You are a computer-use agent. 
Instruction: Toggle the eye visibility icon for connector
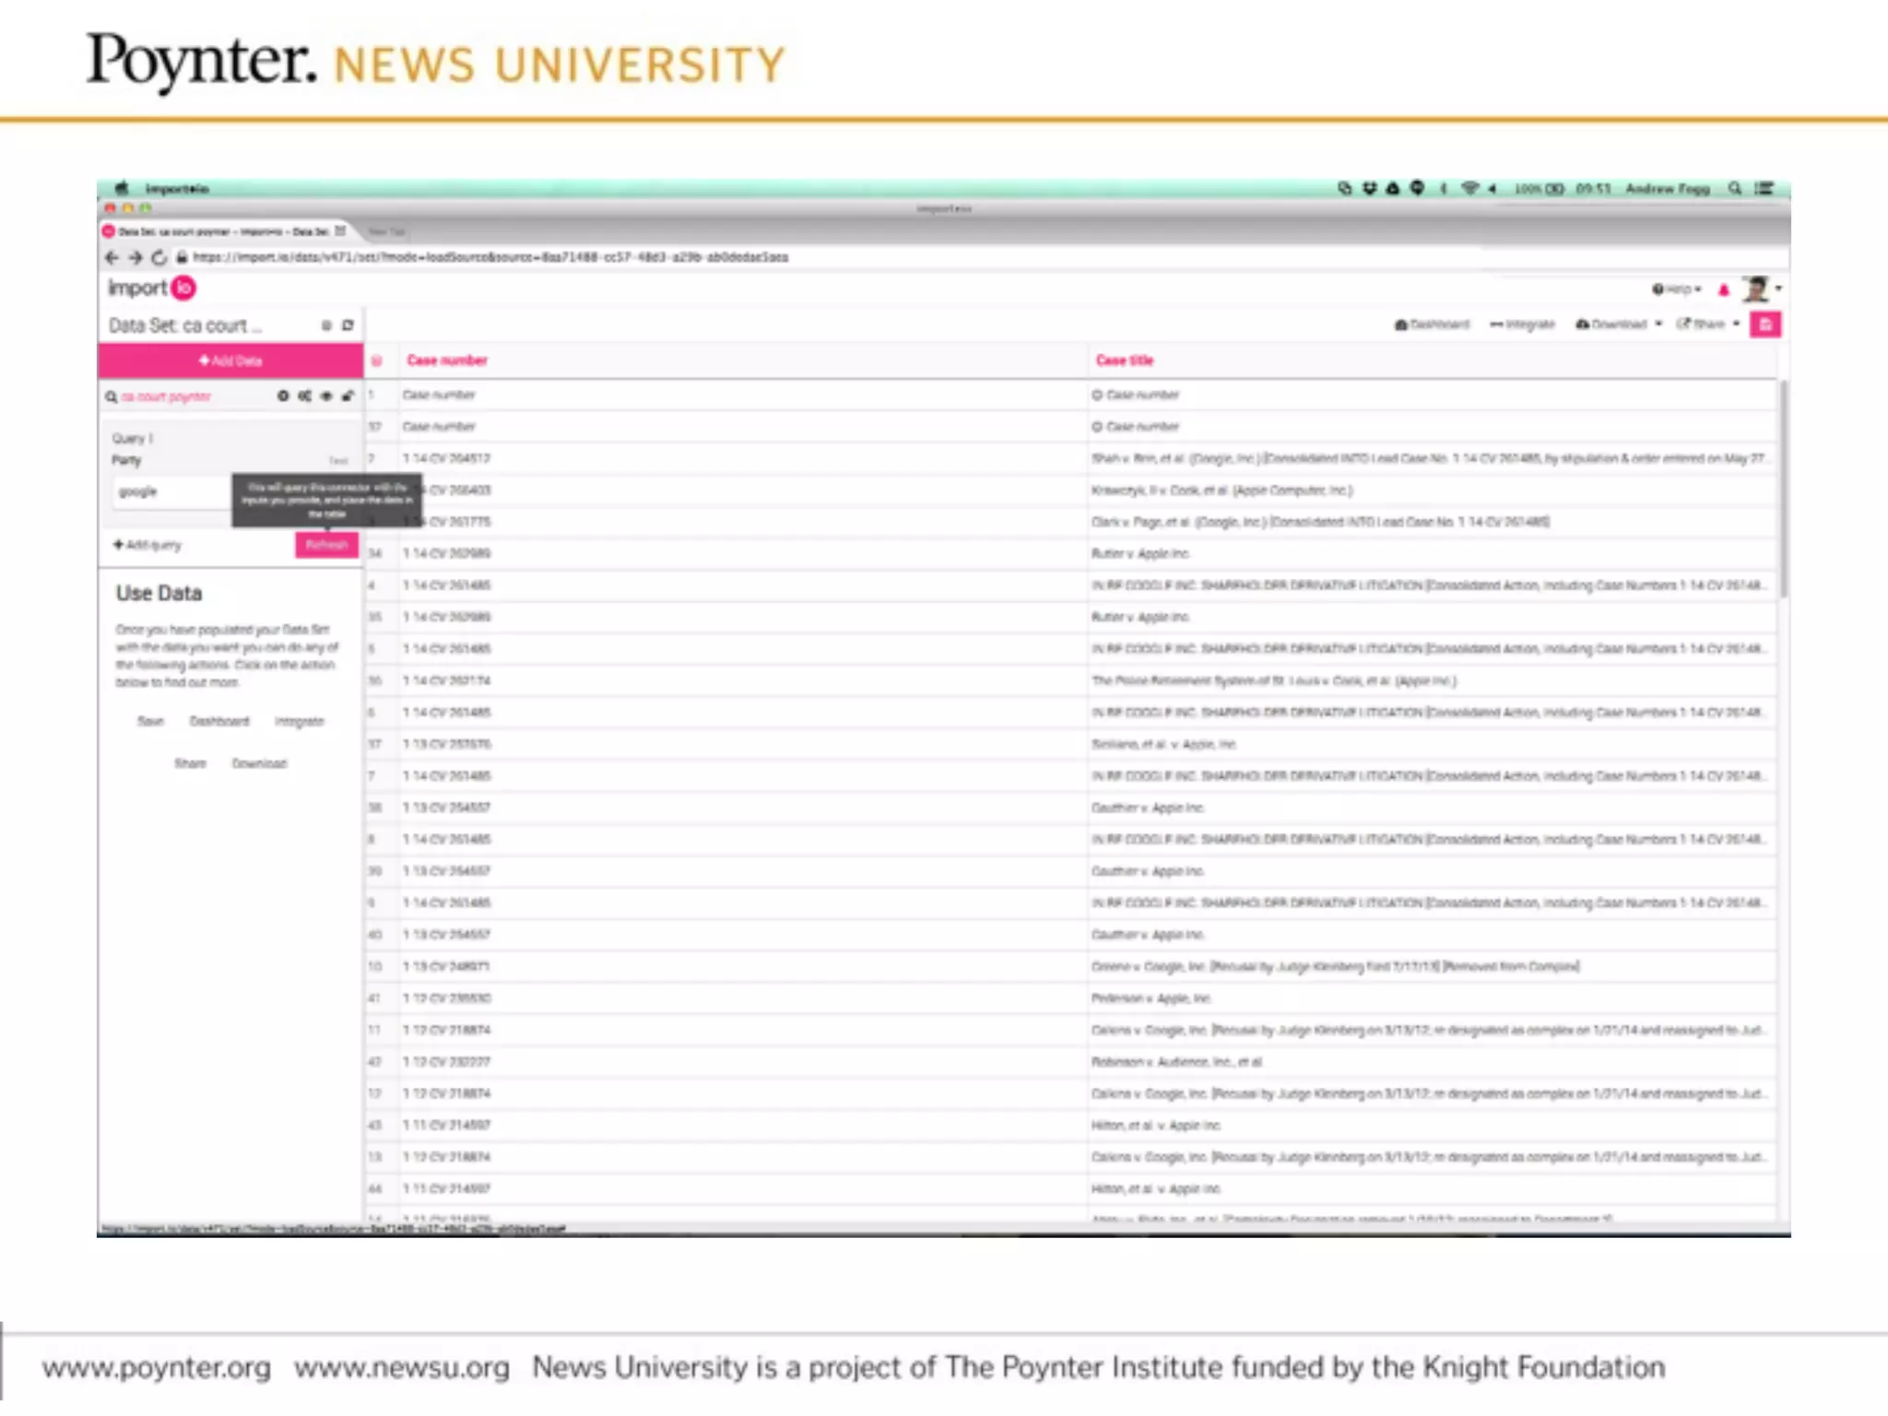click(x=326, y=396)
